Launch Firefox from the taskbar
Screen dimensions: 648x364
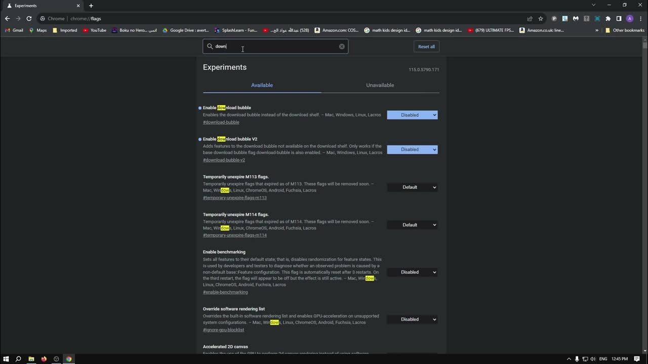(44, 359)
